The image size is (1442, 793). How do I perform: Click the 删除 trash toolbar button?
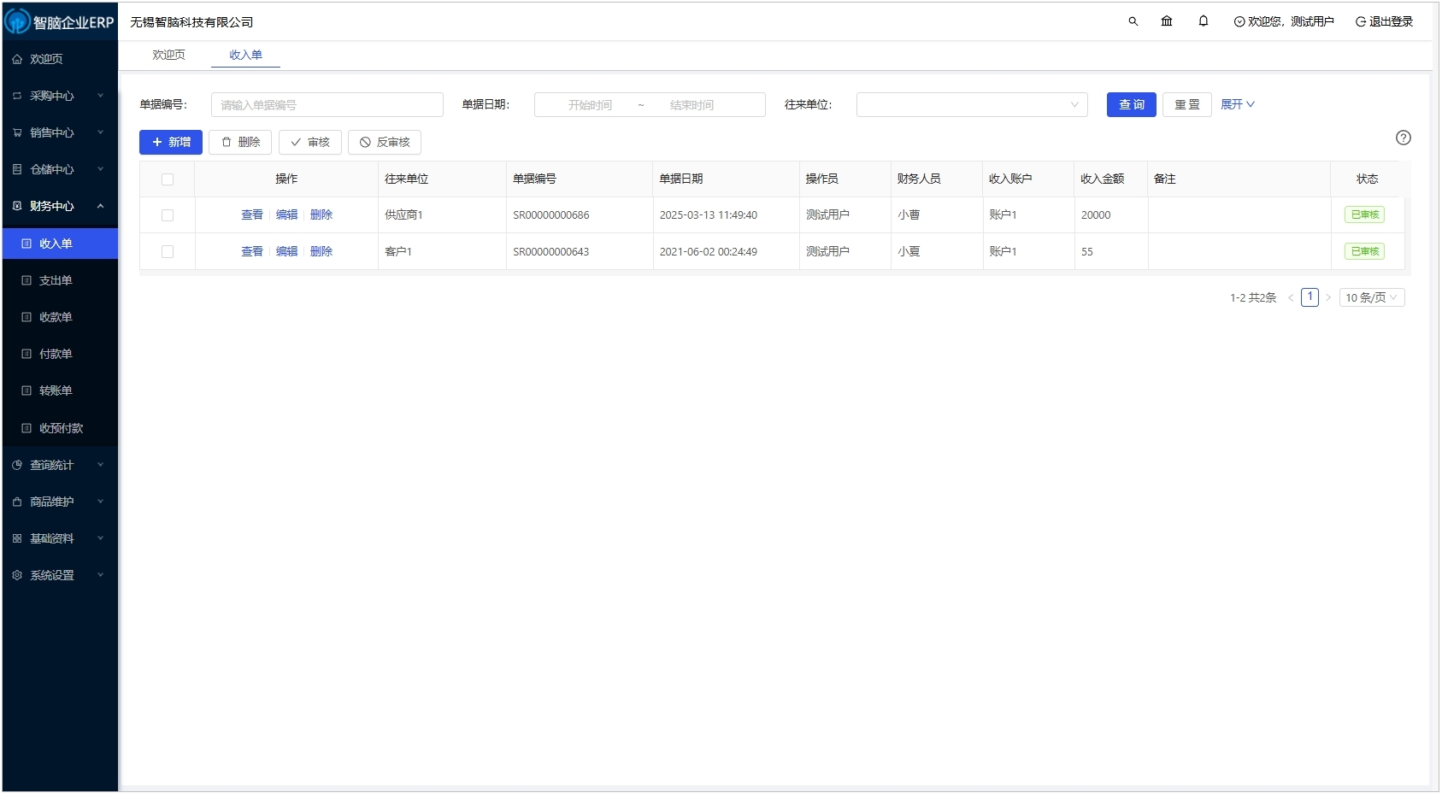pyautogui.click(x=240, y=143)
